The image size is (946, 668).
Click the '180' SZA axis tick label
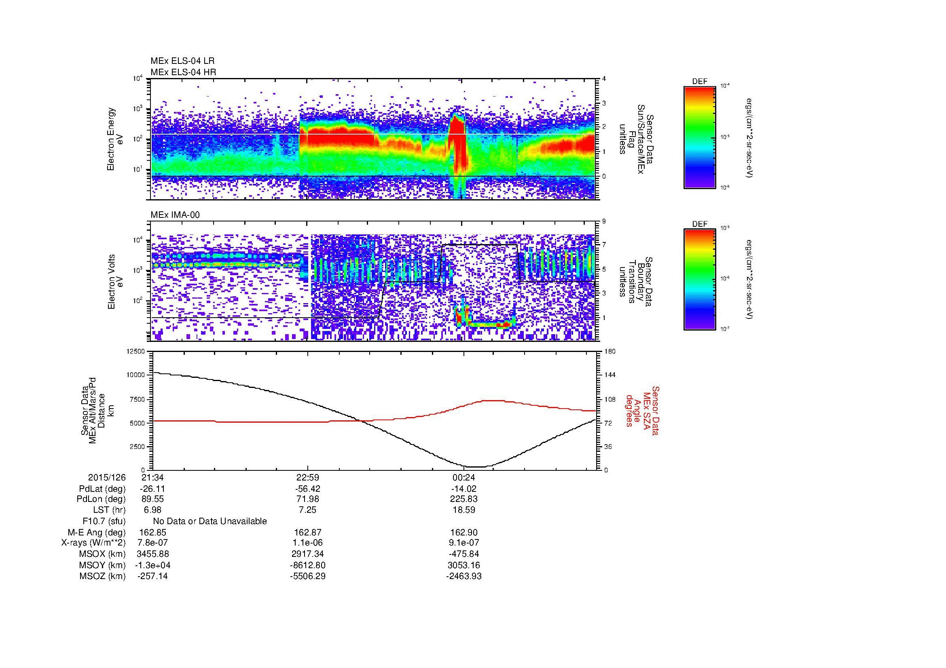click(610, 352)
